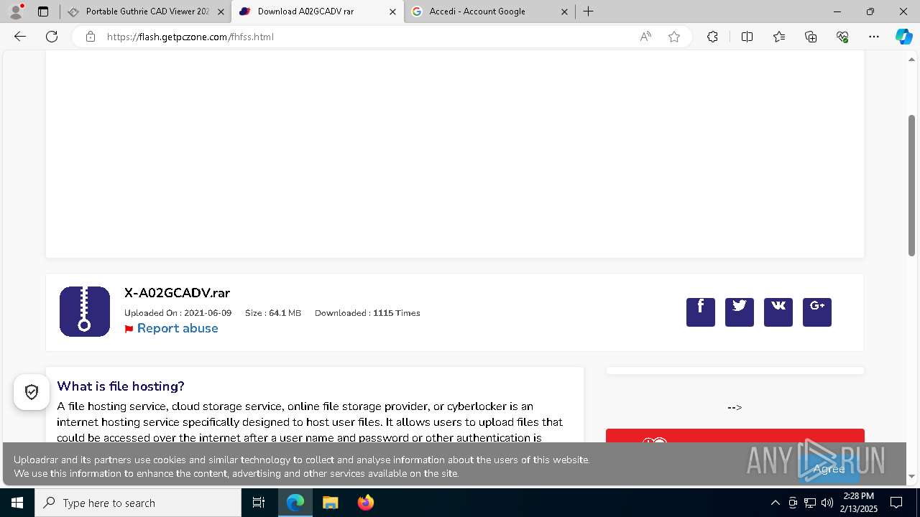Open Read aloud feature

tap(645, 37)
